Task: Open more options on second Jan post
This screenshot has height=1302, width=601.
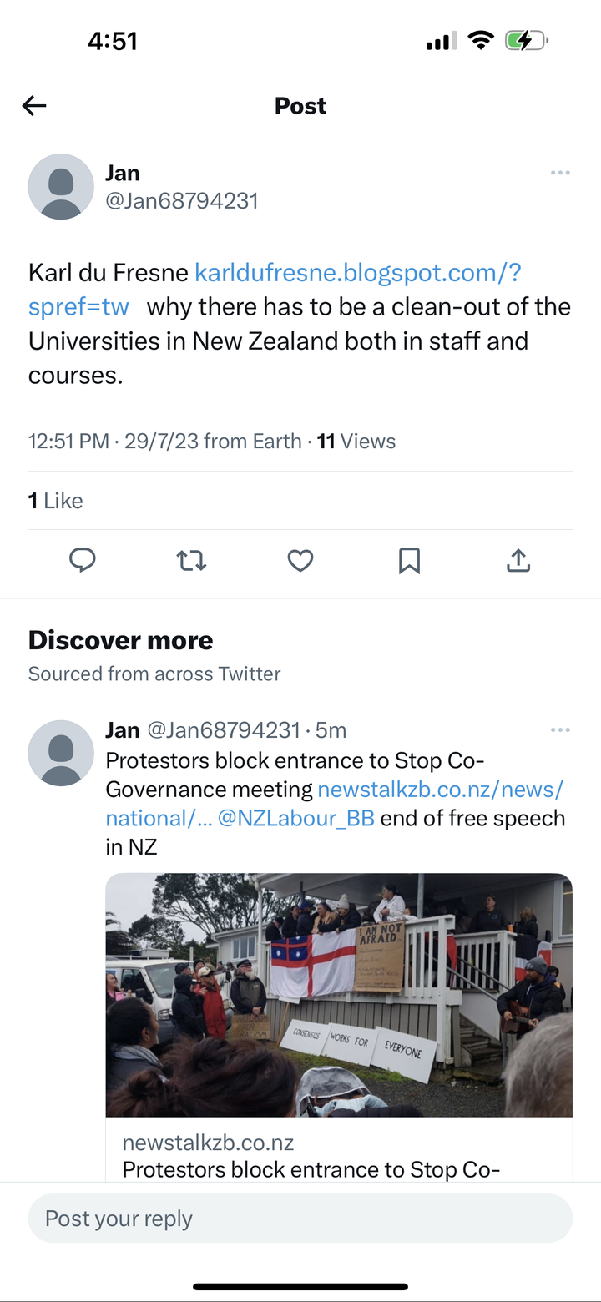Action: 560,730
